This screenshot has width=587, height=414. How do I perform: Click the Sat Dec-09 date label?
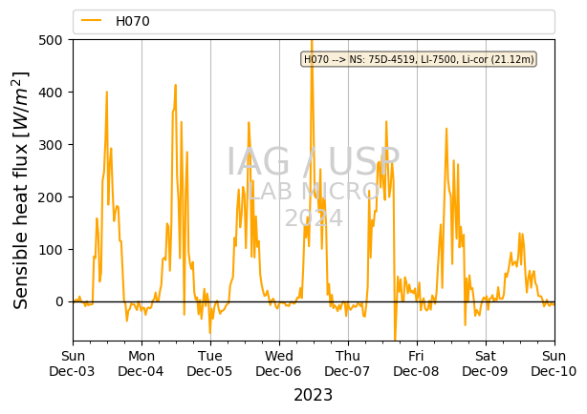(486, 363)
